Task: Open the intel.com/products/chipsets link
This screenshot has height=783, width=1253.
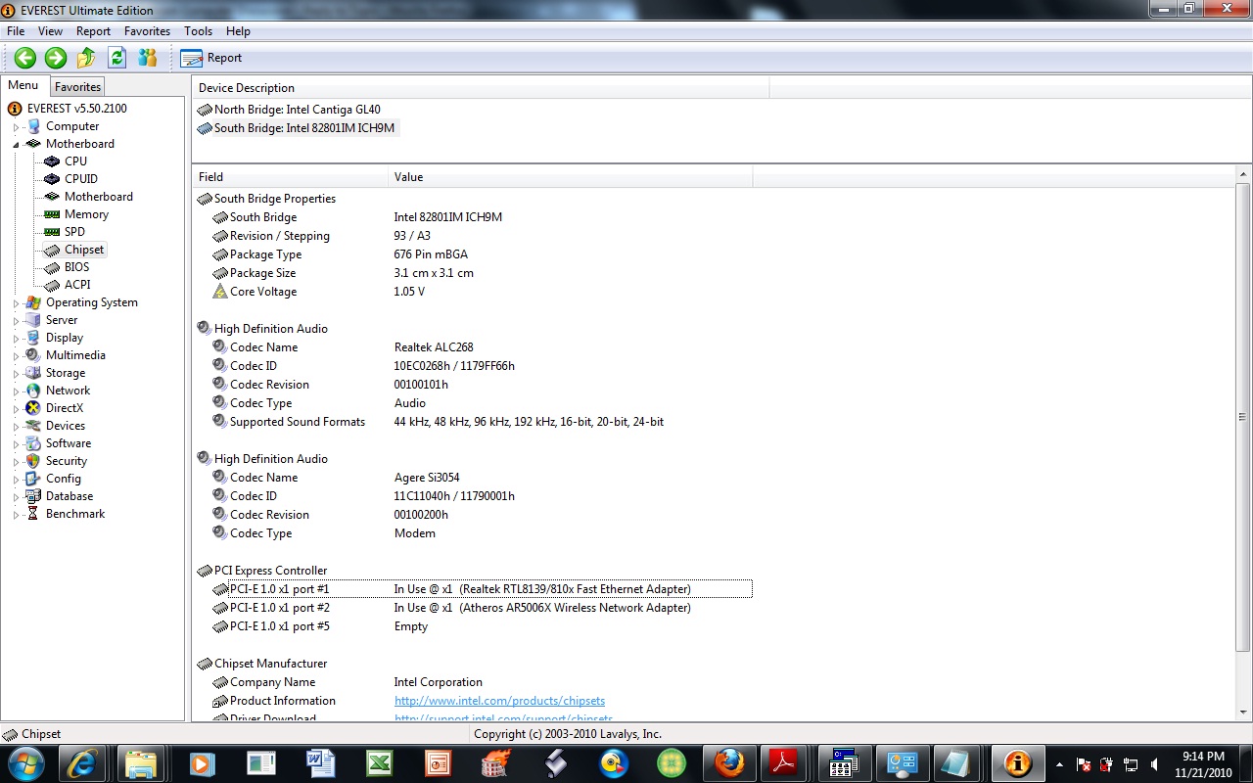Action: (x=499, y=701)
